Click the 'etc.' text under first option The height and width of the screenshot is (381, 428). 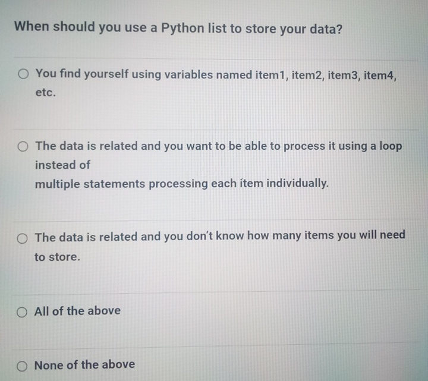coord(45,93)
